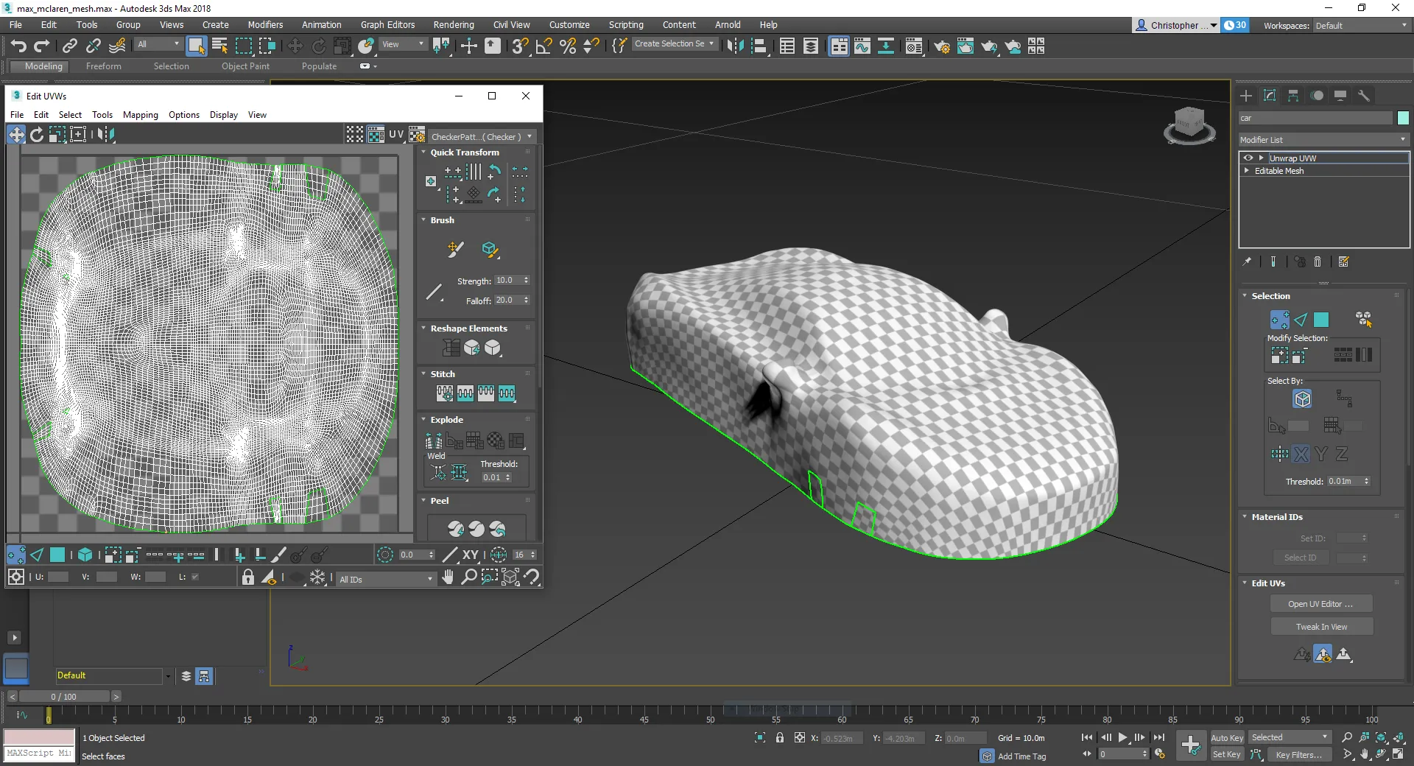Image resolution: width=1414 pixels, height=766 pixels.
Task: Open the Mapping menu in Edit UVWs
Action: coord(140,115)
